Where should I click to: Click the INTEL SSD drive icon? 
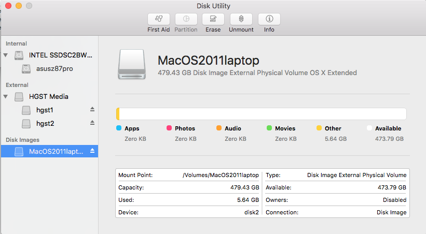(19, 55)
